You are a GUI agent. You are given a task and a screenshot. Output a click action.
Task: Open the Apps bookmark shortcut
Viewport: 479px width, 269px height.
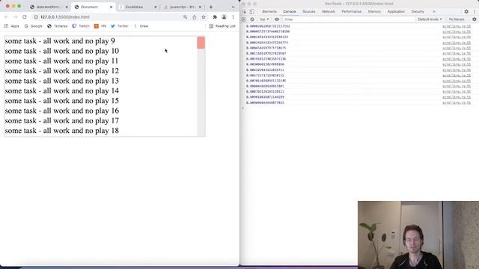click(12, 26)
